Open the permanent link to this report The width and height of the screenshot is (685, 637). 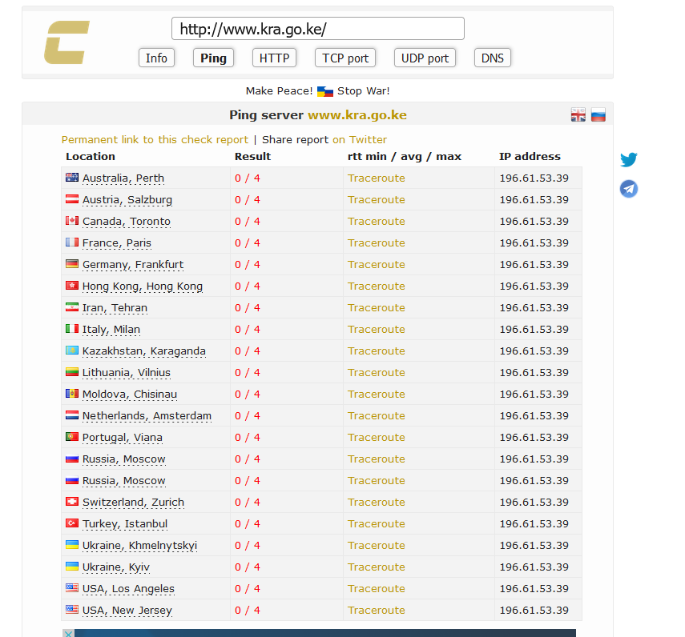[155, 139]
